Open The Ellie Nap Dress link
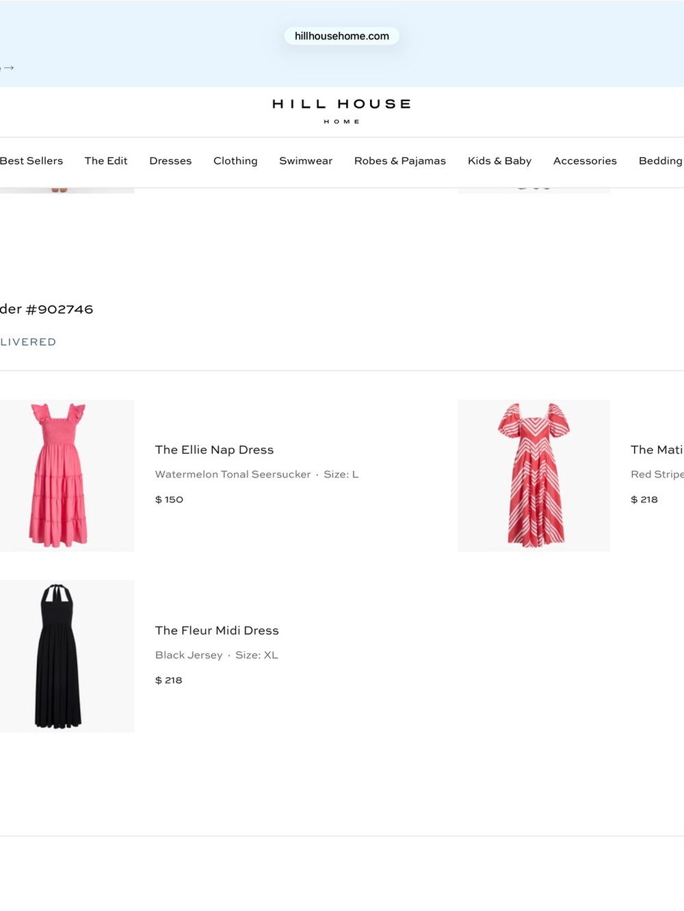This screenshot has width=684, height=911. click(x=214, y=450)
